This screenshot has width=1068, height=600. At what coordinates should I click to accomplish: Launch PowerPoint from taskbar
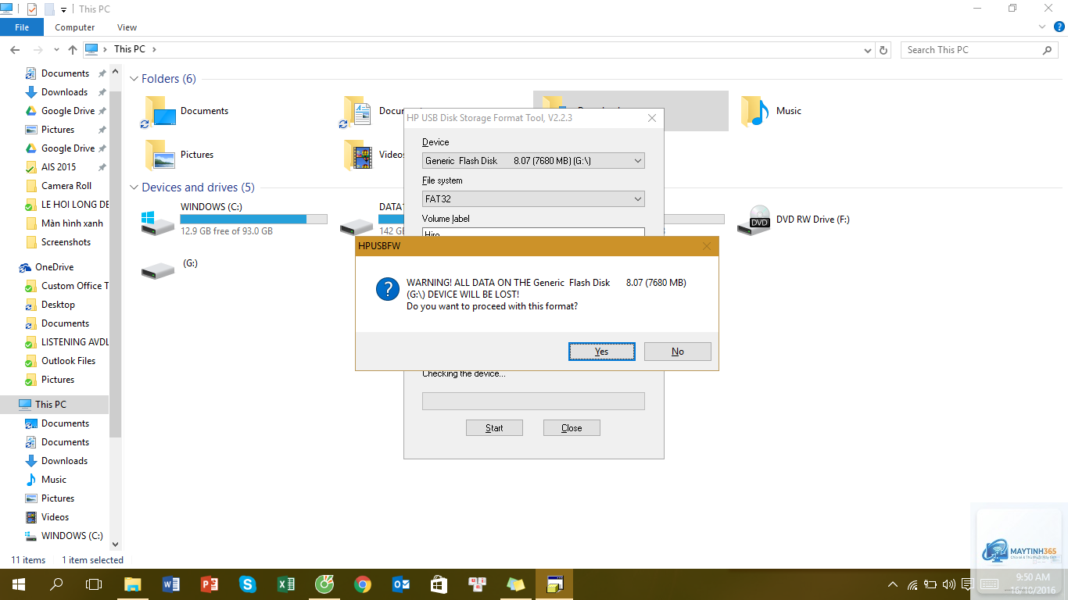[210, 584]
